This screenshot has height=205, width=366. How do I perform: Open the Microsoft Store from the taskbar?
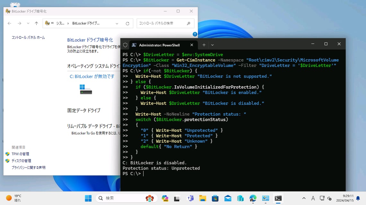coord(214,198)
